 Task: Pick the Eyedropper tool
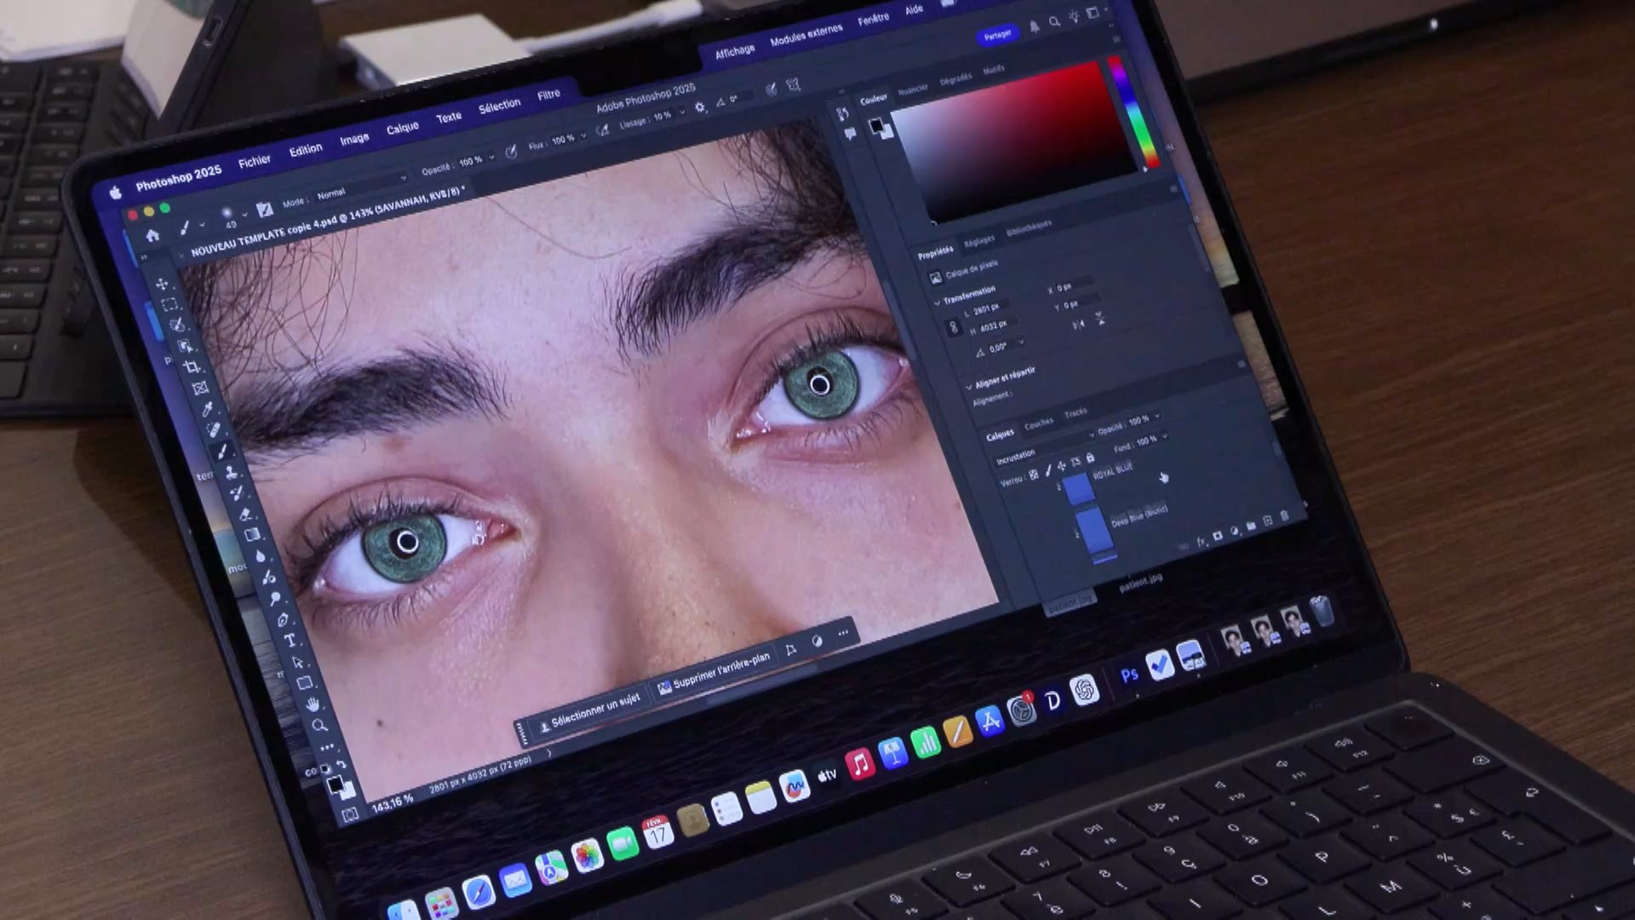207,410
